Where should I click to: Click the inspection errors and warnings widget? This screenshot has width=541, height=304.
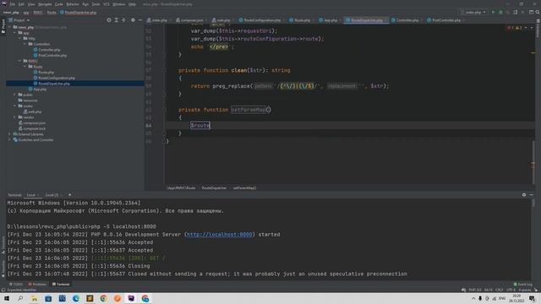tap(515, 28)
